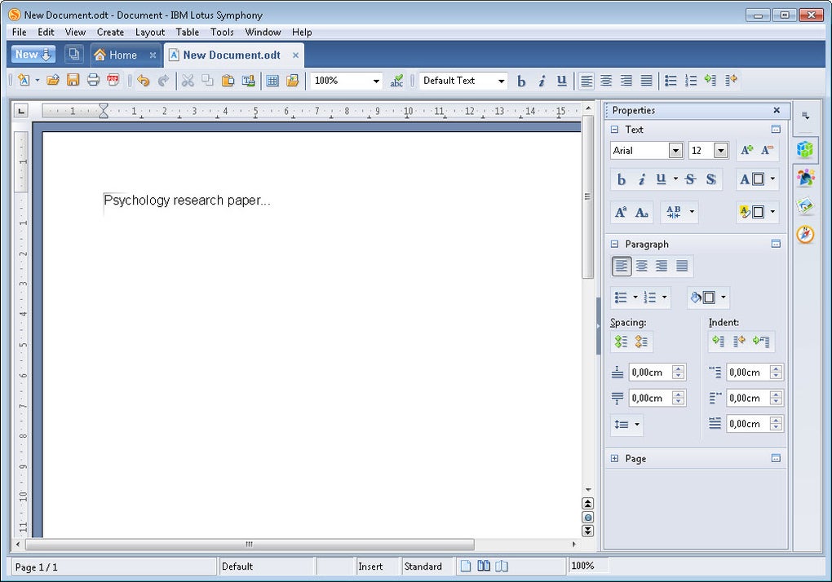Copy selection with the toolbar copy icon

point(207,81)
